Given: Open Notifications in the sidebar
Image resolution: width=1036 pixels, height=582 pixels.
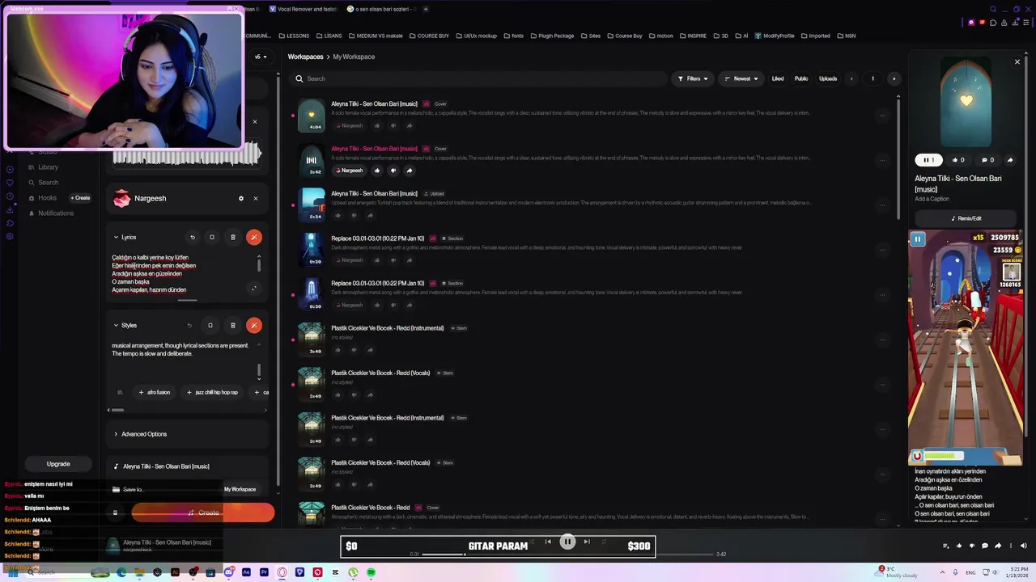Looking at the screenshot, I should coord(55,213).
